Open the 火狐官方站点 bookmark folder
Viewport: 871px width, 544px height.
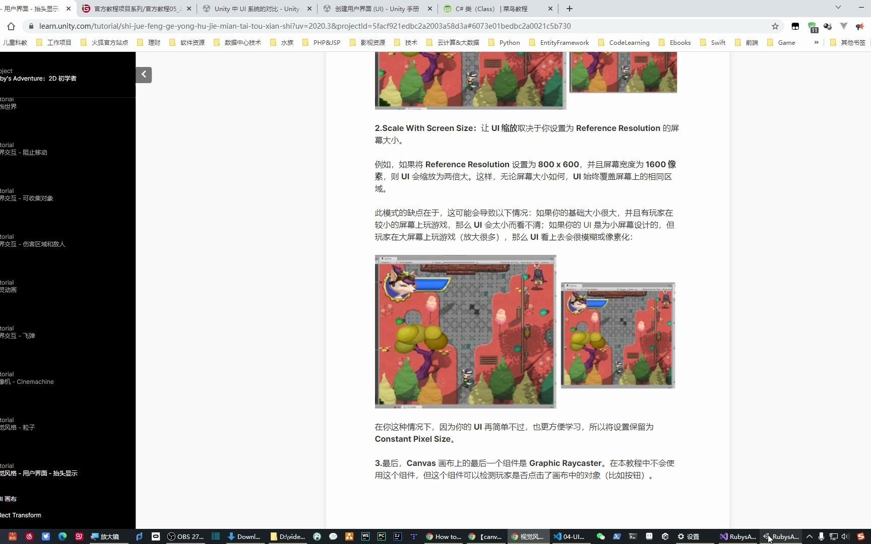[x=104, y=43]
